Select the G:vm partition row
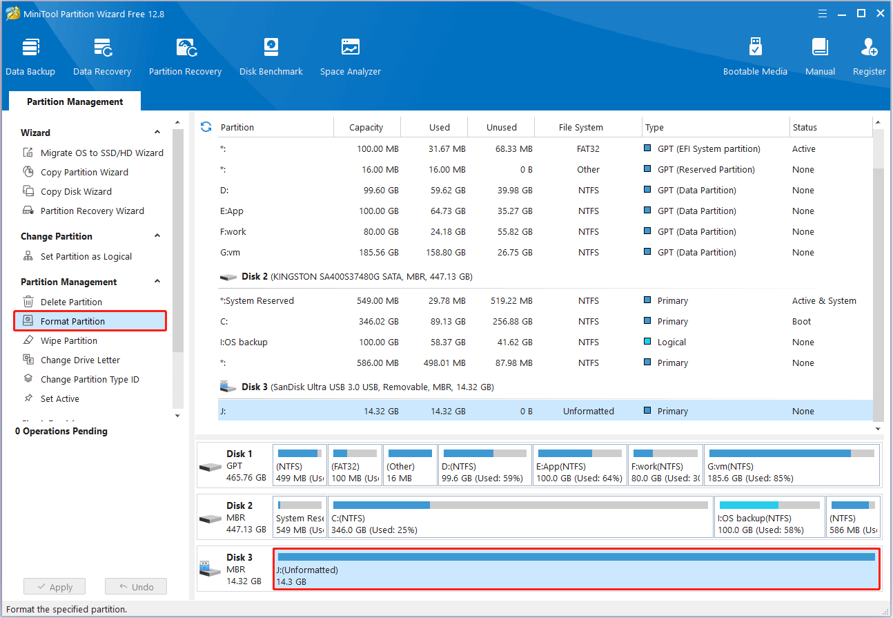893x618 pixels. coord(545,252)
